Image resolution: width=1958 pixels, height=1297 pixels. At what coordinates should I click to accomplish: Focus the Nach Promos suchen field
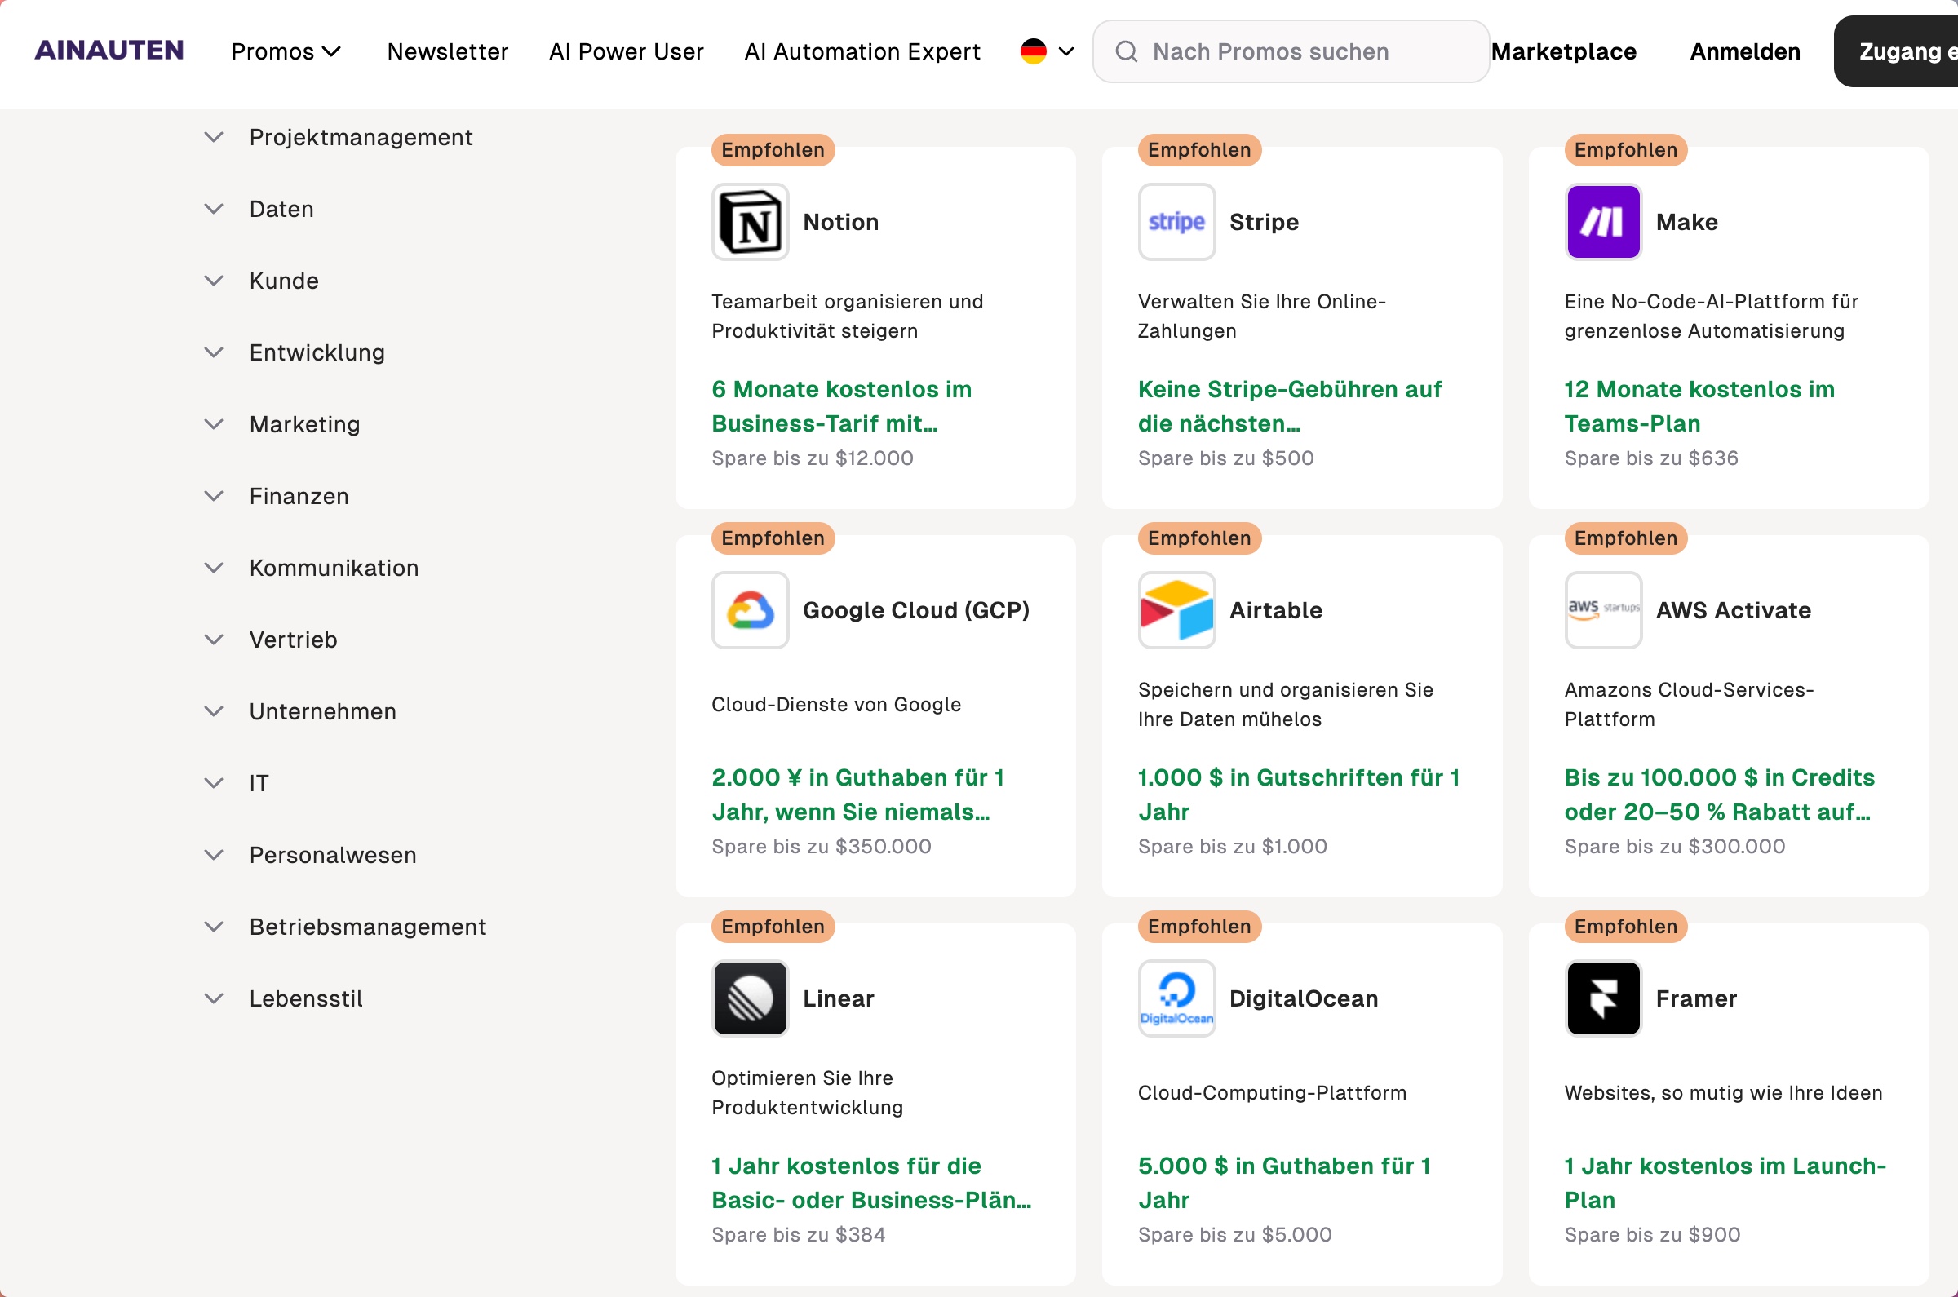click(1291, 51)
